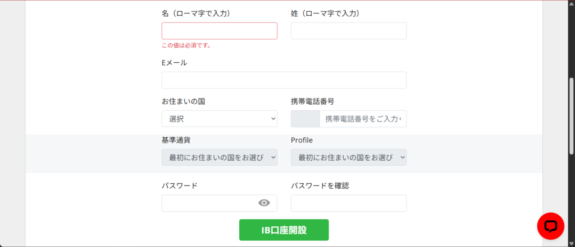
Task: Click the パスワードを確認 confirmation field
Action: [x=348, y=203]
